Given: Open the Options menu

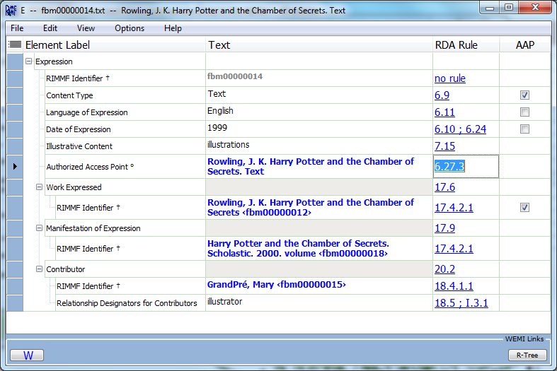Looking at the screenshot, I should tap(130, 28).
